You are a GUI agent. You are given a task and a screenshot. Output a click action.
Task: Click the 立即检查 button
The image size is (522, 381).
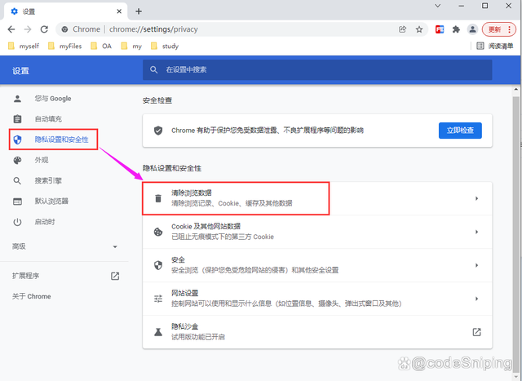click(460, 131)
